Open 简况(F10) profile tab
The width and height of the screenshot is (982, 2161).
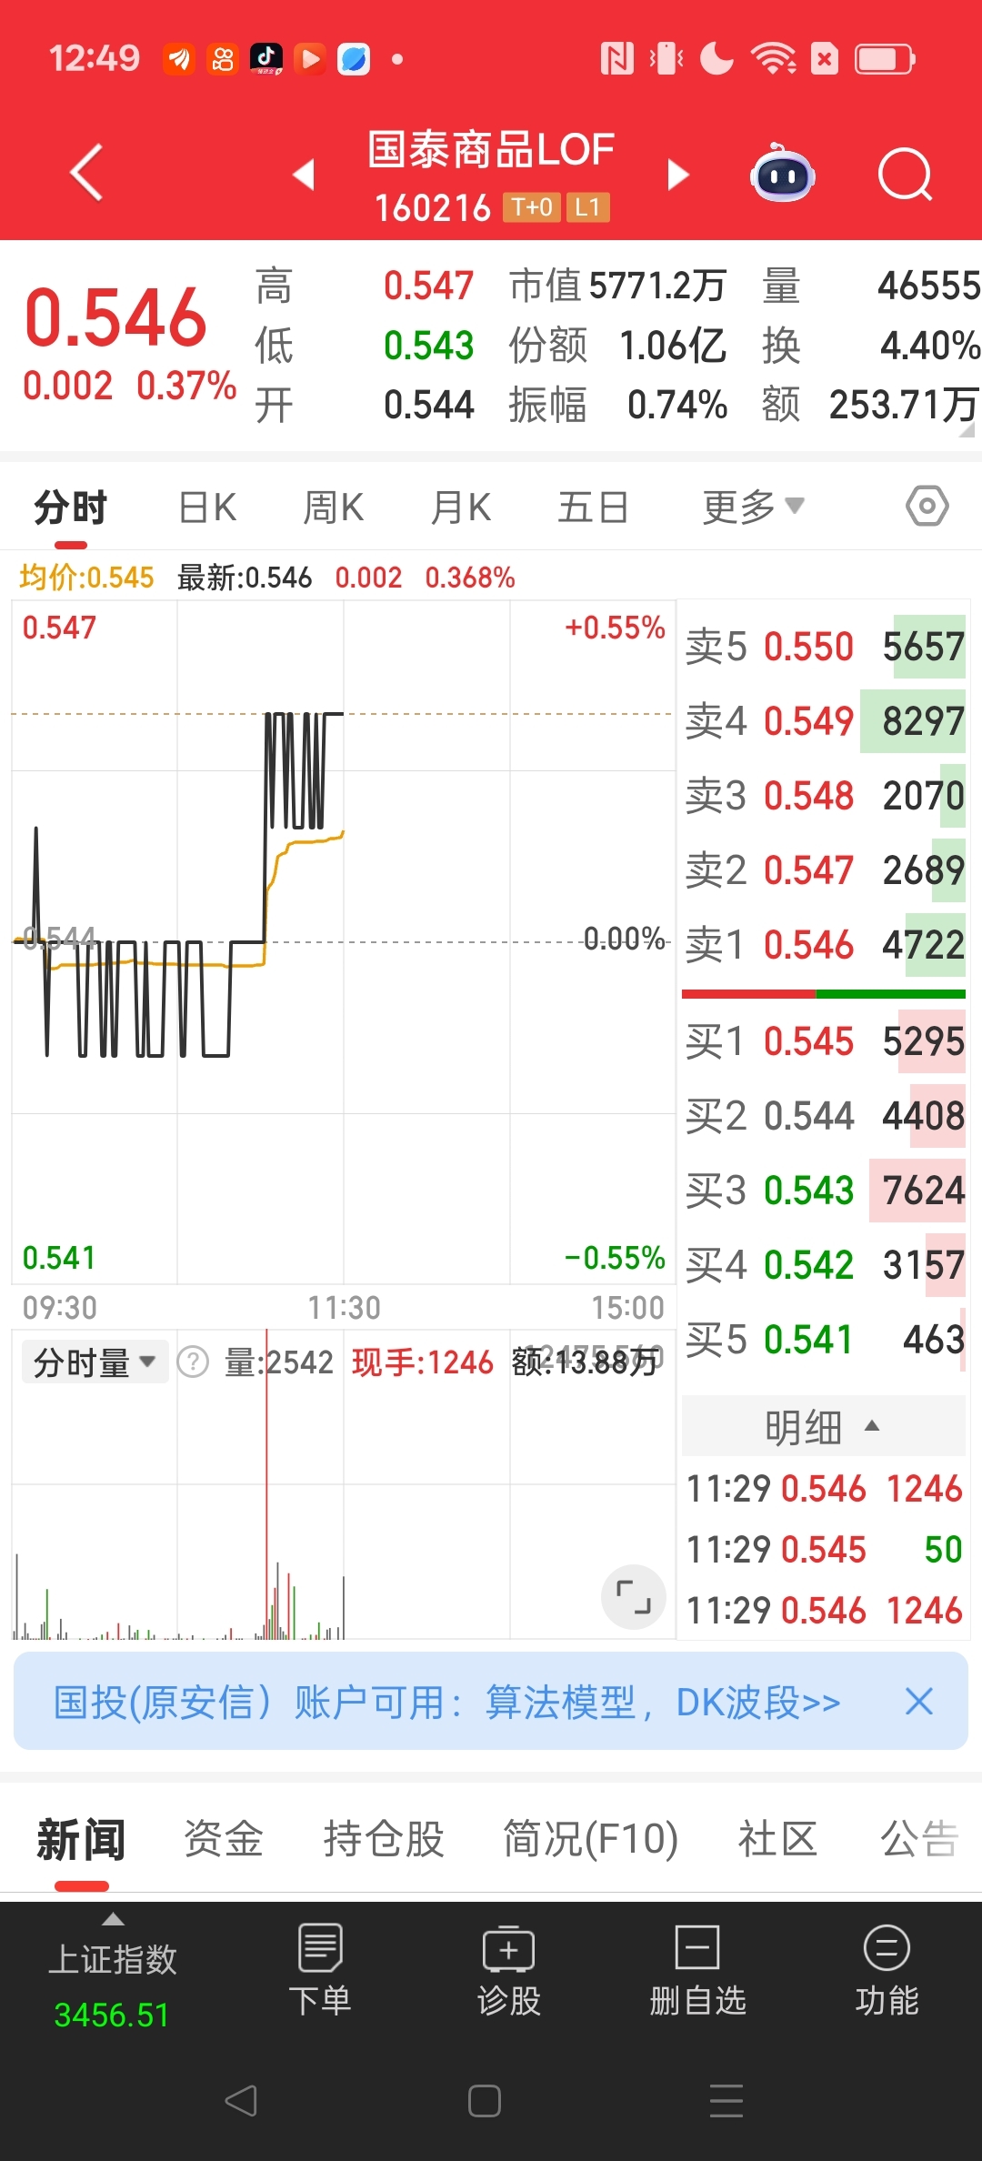[591, 1839]
